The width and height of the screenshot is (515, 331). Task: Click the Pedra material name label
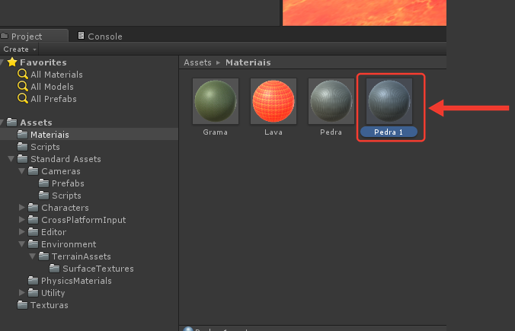331,132
